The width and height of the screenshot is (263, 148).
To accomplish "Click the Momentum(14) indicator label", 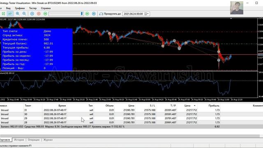I will [7, 73].
